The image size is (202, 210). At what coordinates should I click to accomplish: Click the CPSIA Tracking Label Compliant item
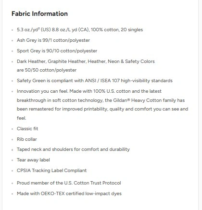pos(51,171)
